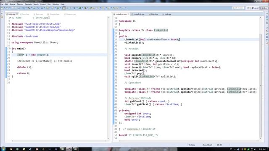Open the Edit menu

(x=6, y=4)
